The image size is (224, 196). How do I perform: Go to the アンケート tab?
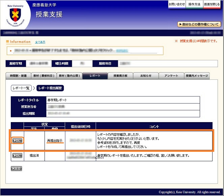(171, 76)
